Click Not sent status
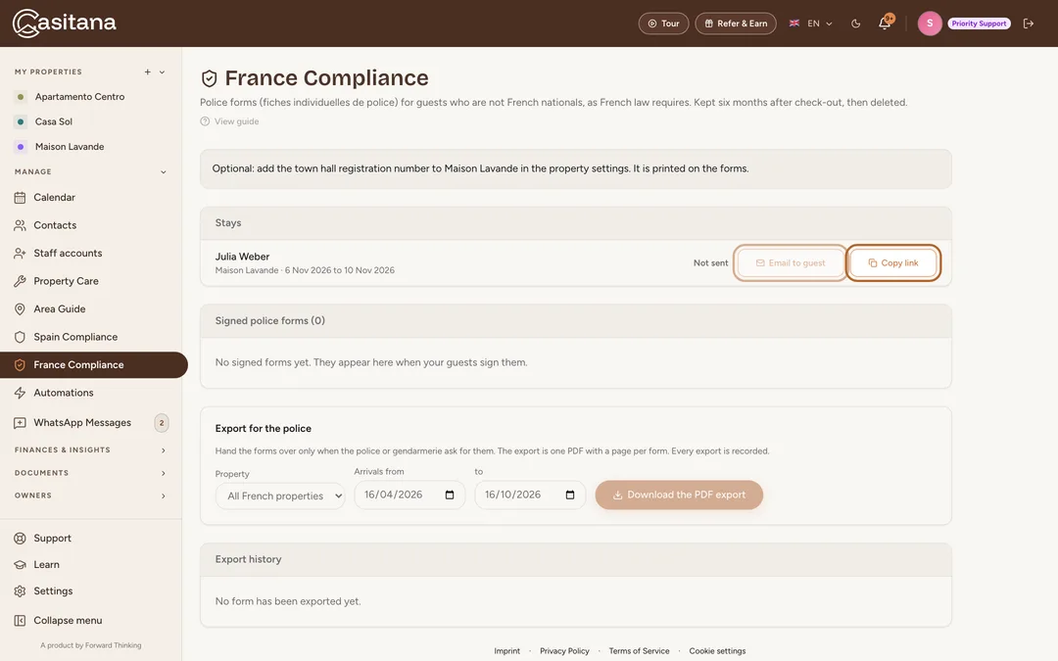The width and height of the screenshot is (1058, 661). click(x=710, y=263)
